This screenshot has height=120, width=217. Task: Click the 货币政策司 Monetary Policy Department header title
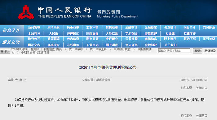pyautogui.click(x=117, y=14)
